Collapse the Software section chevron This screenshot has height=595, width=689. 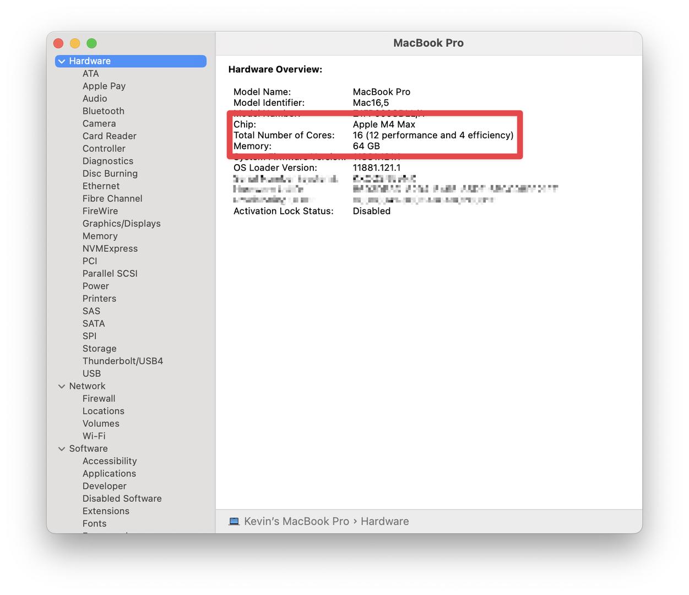62,449
